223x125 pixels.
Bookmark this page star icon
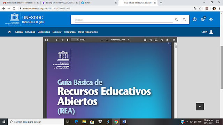point(200,8)
